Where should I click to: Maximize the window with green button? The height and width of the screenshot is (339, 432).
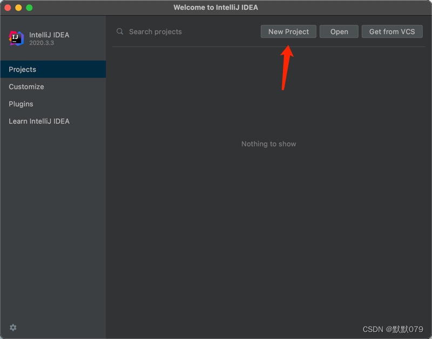pyautogui.click(x=29, y=8)
